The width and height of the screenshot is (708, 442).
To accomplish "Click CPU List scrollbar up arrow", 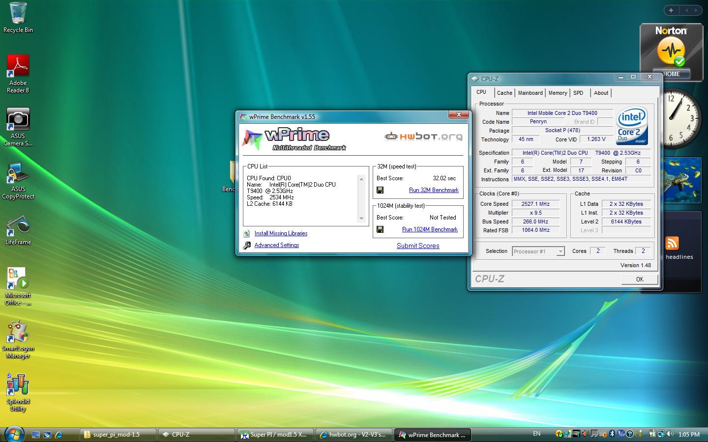I will pos(361,179).
